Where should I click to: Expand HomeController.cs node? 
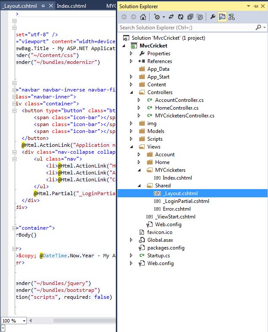click(139, 108)
